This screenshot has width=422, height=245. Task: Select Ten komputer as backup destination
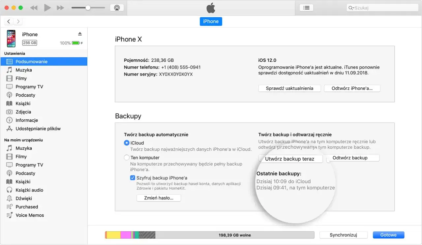127,158
